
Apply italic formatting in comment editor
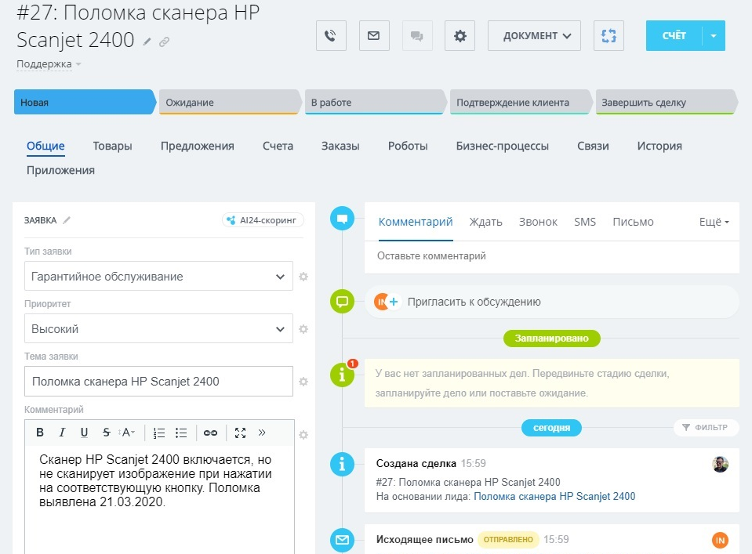(x=62, y=433)
